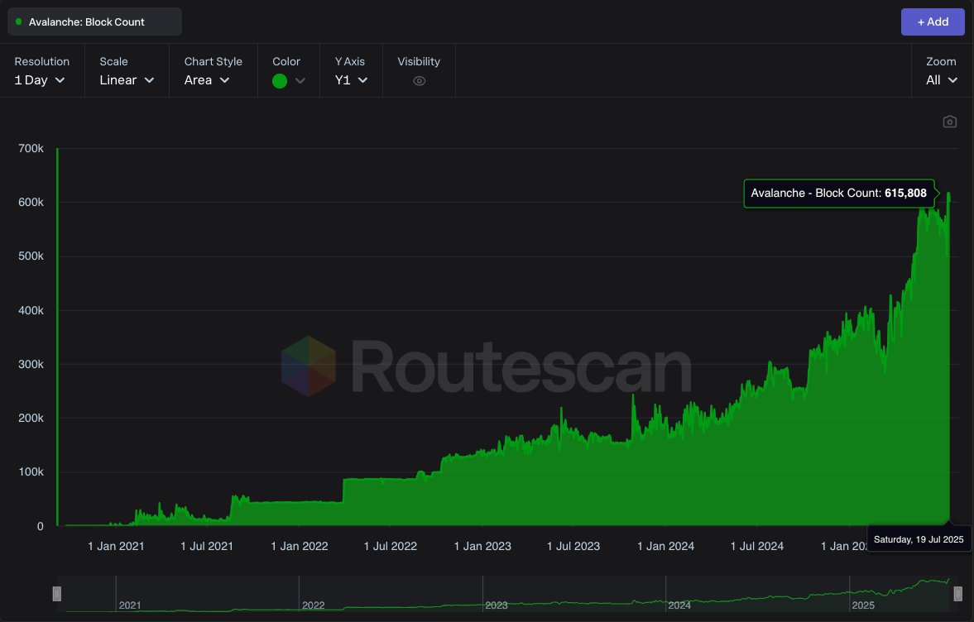Open the Zoom All dropdown
This screenshot has height=622, width=974.
941,80
